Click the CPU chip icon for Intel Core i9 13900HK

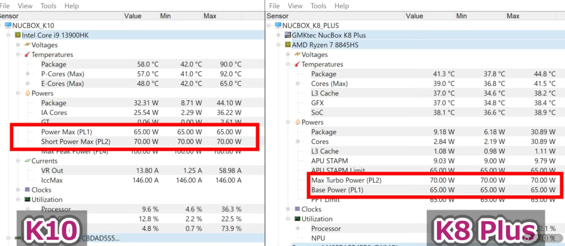(18, 35)
